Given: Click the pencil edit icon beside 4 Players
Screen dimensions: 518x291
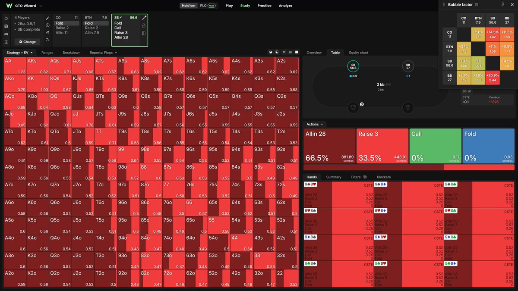Looking at the screenshot, I should (x=47, y=18).
